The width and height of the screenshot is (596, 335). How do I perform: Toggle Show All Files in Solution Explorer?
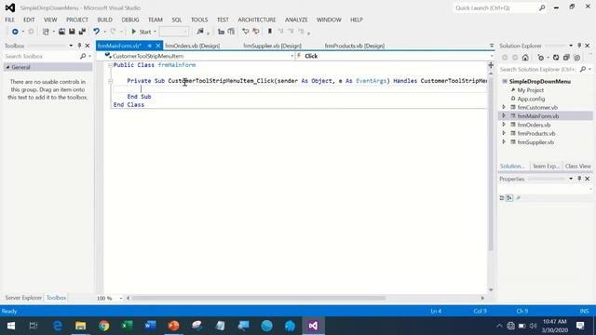click(x=577, y=58)
